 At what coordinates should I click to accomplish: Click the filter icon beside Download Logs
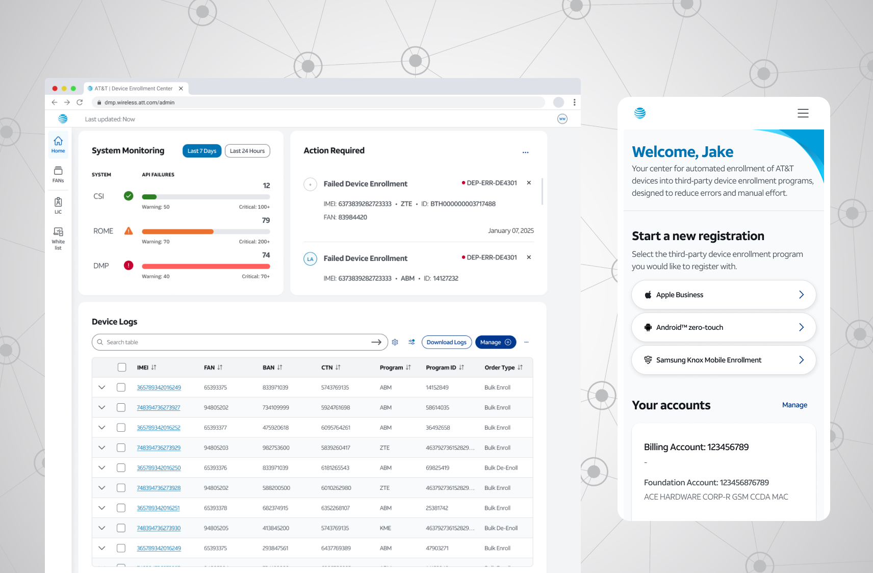coord(412,342)
